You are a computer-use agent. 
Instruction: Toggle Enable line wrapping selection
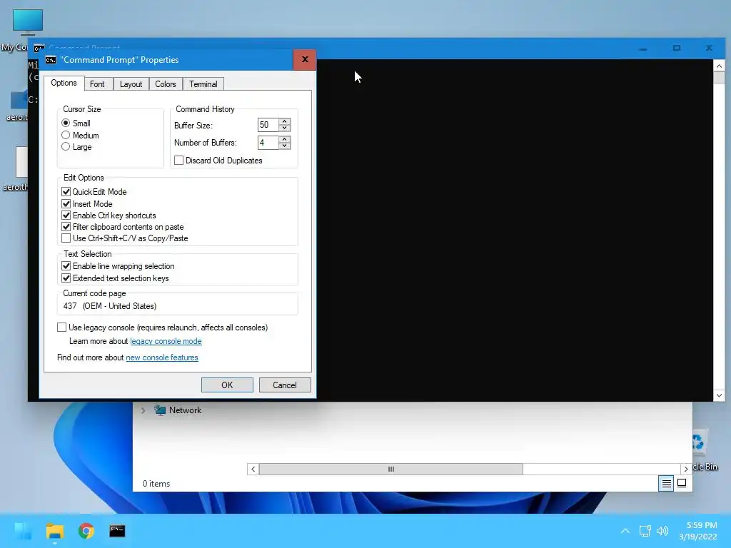click(66, 266)
